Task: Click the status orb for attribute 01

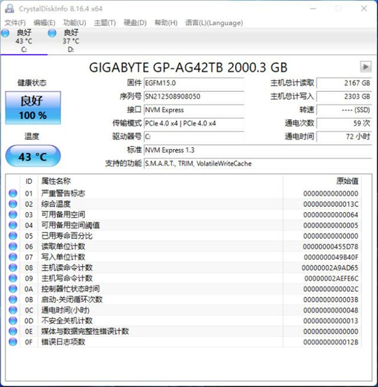Action: [x=13, y=194]
